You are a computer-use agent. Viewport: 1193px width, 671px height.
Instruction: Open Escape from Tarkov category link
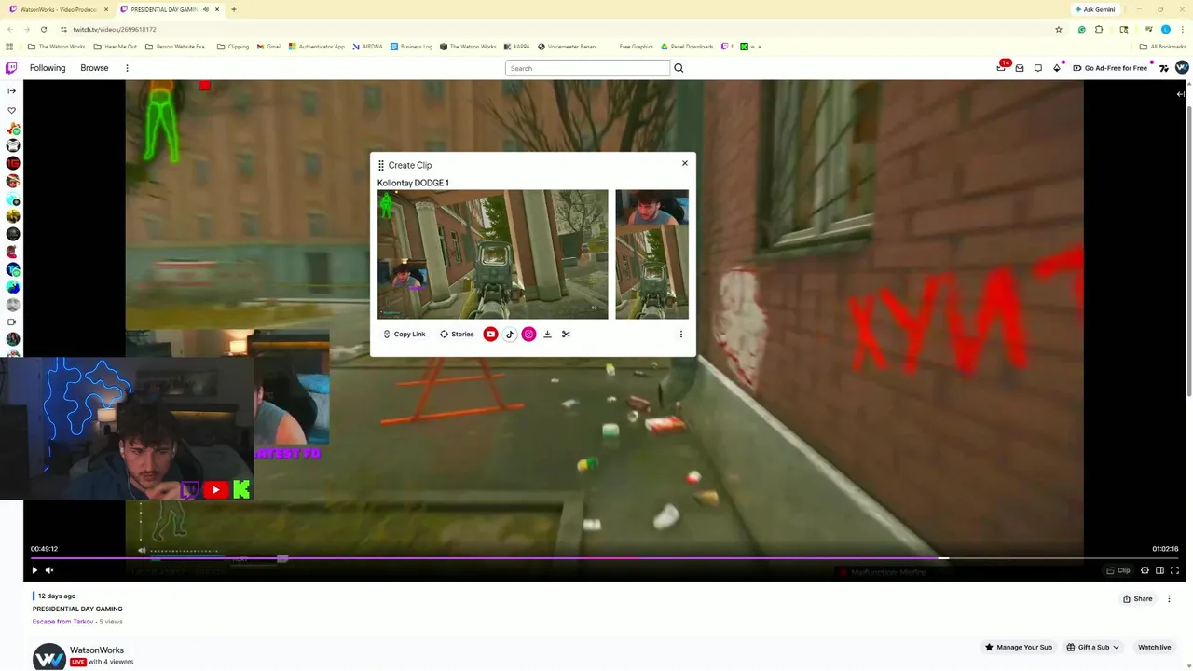point(62,621)
